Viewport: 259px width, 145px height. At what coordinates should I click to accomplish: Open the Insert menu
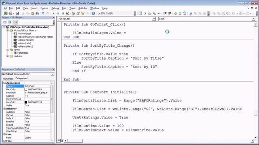point(34,8)
